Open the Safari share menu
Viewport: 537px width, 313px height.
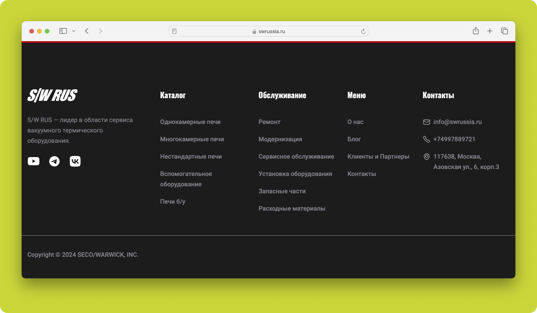(x=476, y=31)
